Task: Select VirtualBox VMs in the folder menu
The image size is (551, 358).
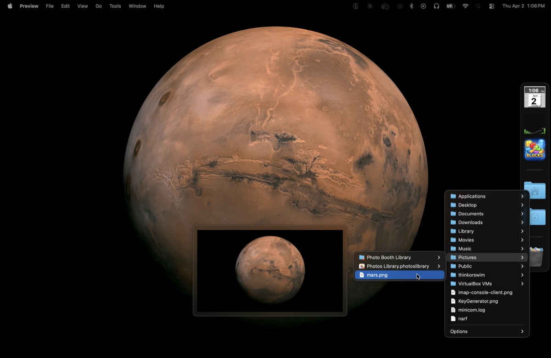Action: tap(487, 284)
